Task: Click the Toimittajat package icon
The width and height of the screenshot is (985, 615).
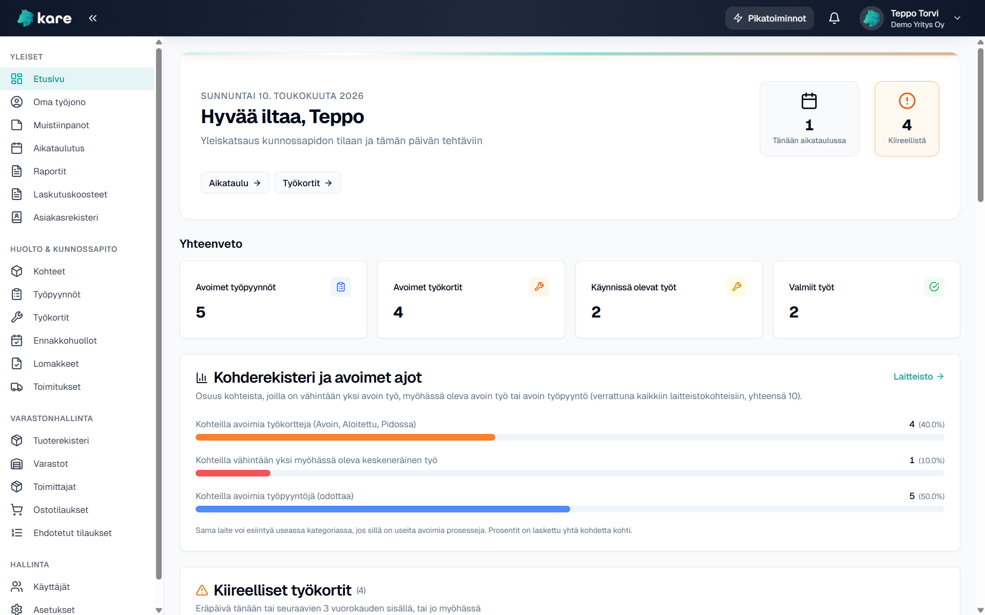Action: (17, 486)
